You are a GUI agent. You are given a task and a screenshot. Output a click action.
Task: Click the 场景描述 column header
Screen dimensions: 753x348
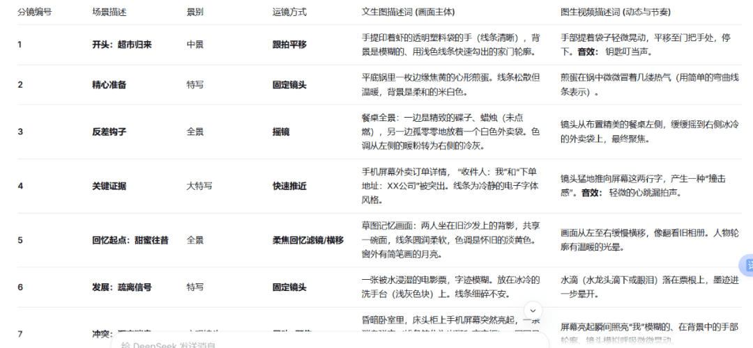(x=109, y=13)
